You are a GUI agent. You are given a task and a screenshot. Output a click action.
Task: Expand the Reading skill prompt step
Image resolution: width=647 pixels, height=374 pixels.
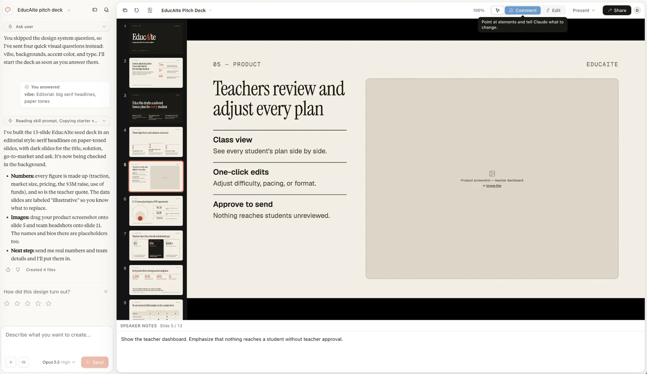click(x=57, y=121)
